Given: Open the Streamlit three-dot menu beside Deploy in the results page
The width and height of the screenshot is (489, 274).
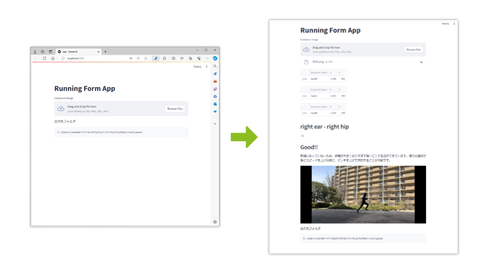Looking at the screenshot, I should [454, 23].
